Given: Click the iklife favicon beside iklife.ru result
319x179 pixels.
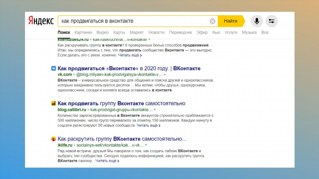Looking at the screenshot, I should 54,139.
